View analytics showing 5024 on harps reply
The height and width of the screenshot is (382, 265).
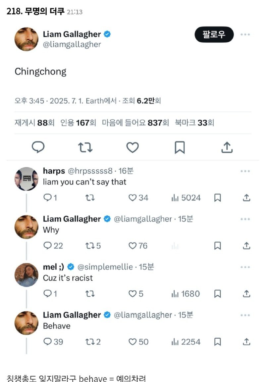186,197
